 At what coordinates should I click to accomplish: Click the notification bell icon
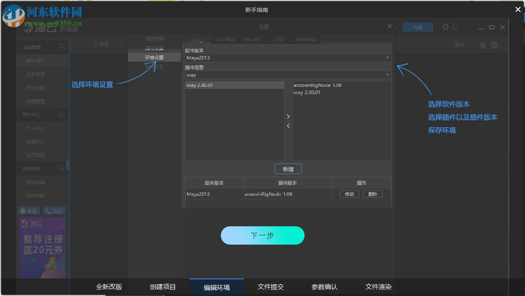[455, 27]
